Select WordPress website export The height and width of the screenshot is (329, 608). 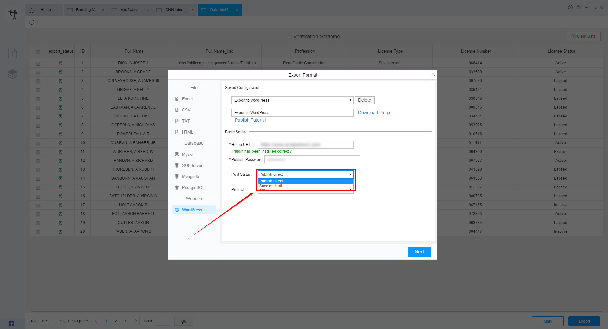(194, 210)
